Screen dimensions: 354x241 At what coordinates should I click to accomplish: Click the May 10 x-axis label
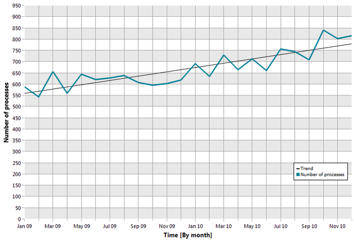point(252,226)
